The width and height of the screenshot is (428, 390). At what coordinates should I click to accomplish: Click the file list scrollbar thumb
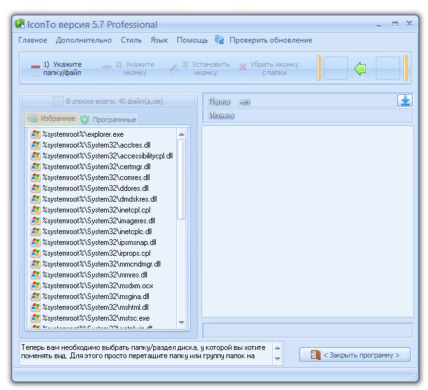(x=181, y=179)
